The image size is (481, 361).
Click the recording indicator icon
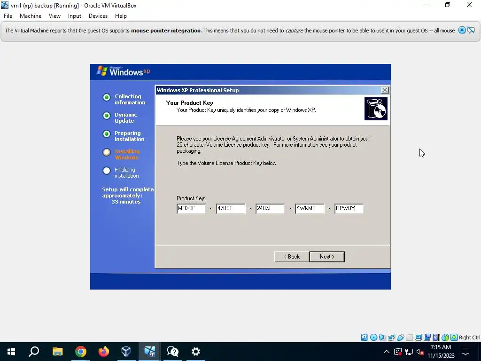[427, 337]
